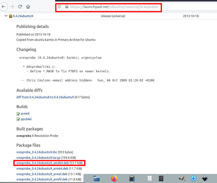Reload the current page
Viewport: 217px width, 183px height.
20,7
